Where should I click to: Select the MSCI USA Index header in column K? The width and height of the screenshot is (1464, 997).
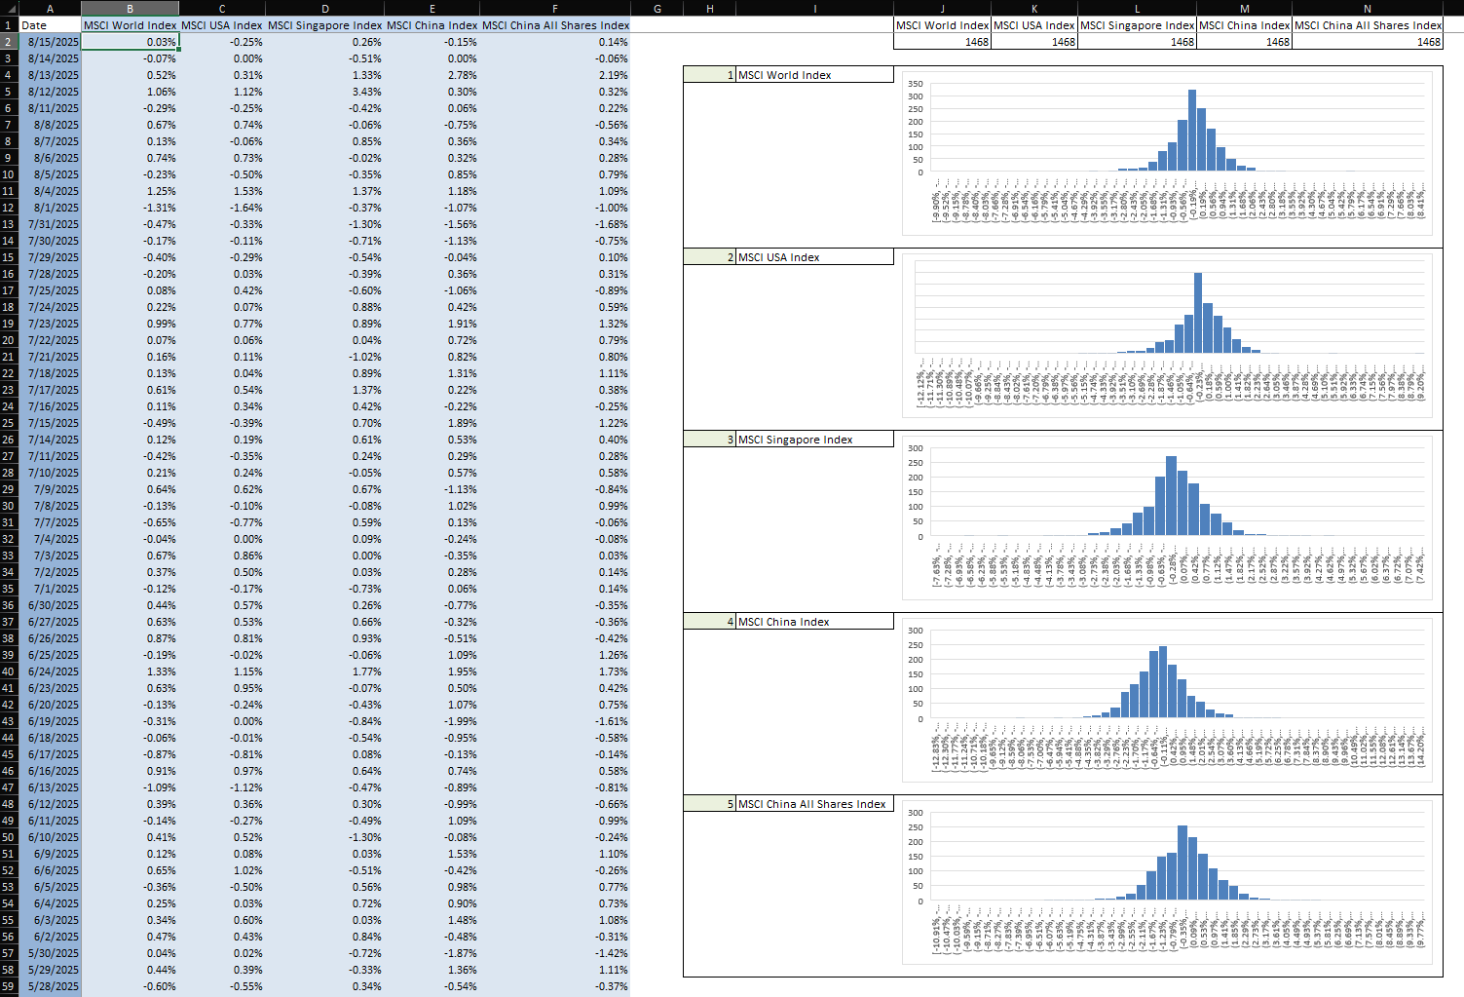click(x=1034, y=25)
